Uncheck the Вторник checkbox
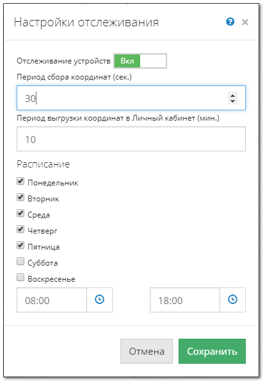 20,198
